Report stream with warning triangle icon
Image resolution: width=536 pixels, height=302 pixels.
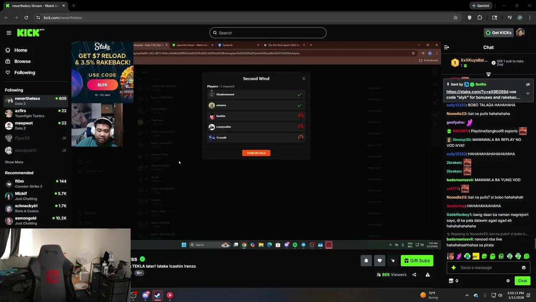point(428,275)
